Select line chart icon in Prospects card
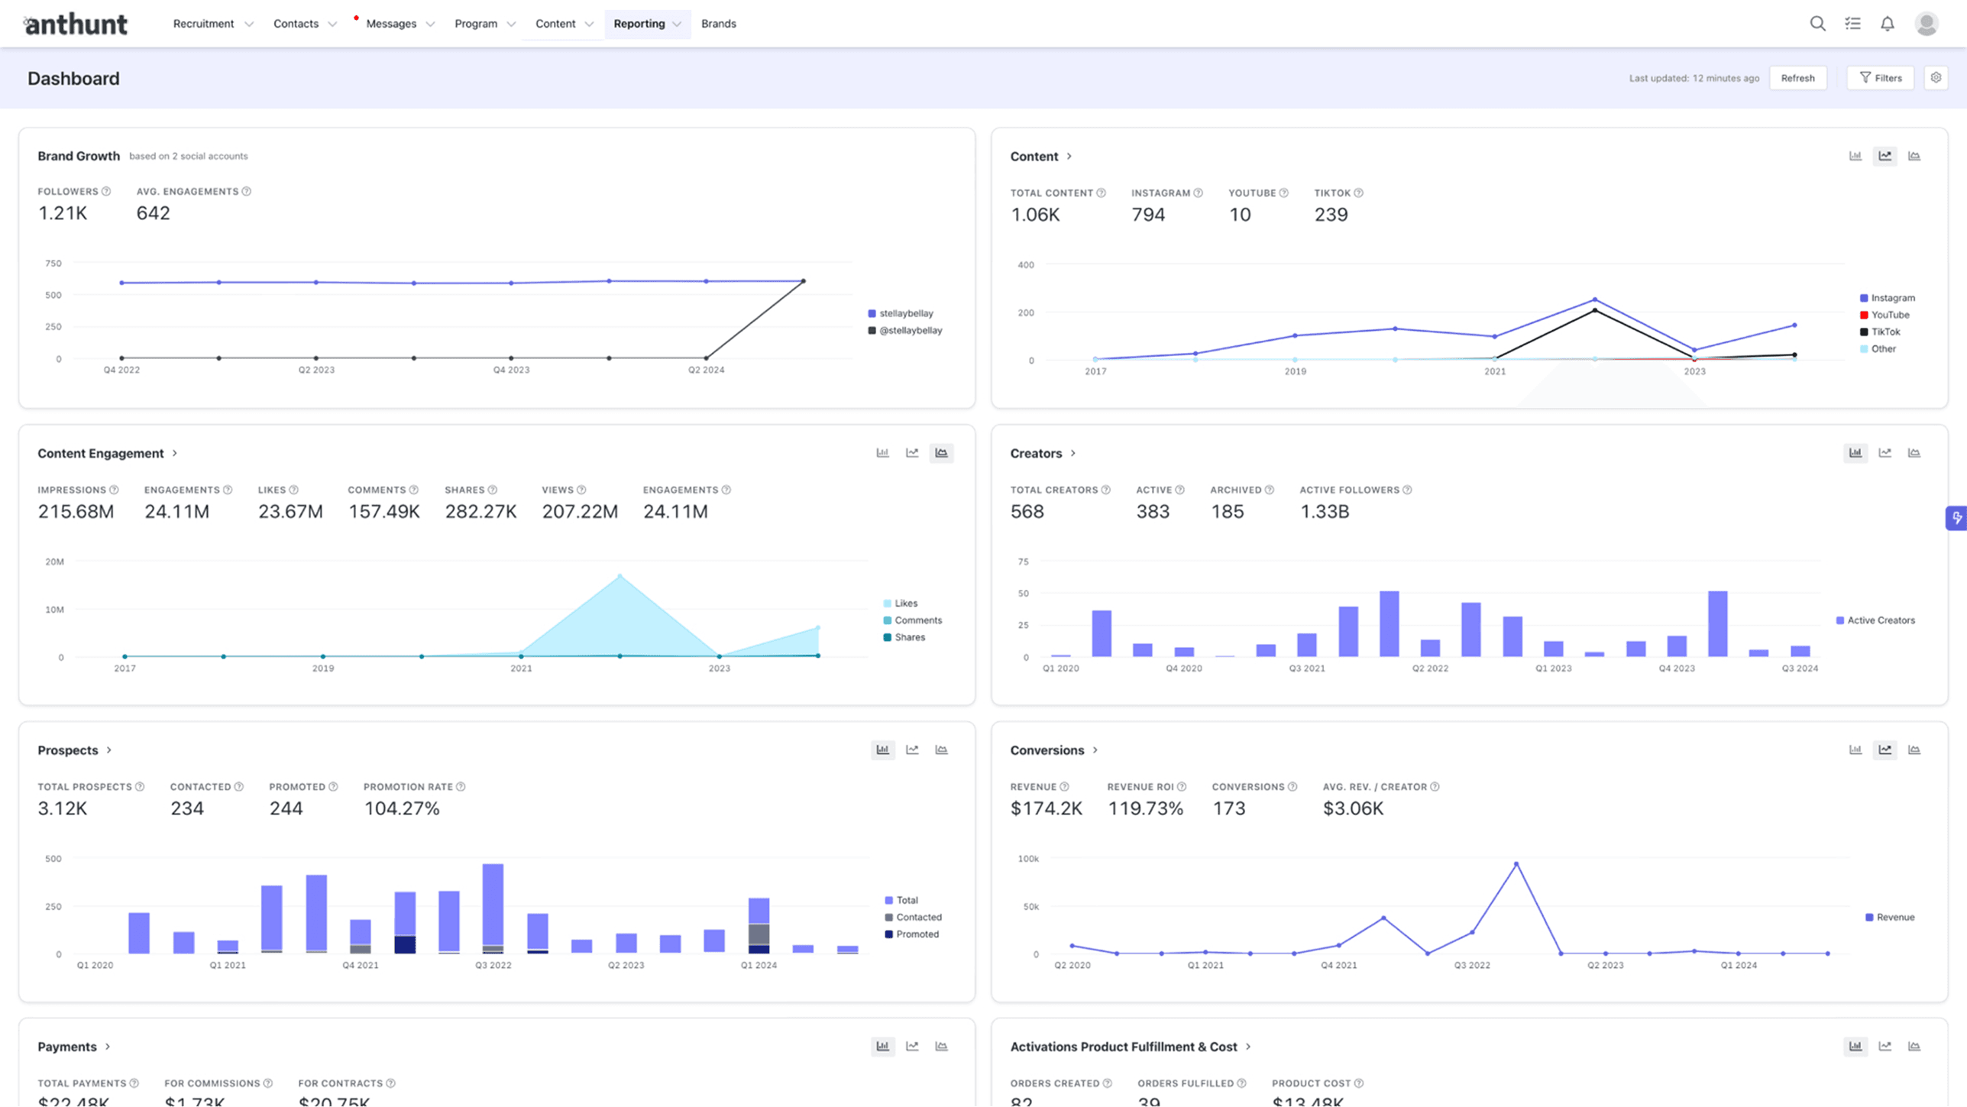 (912, 750)
